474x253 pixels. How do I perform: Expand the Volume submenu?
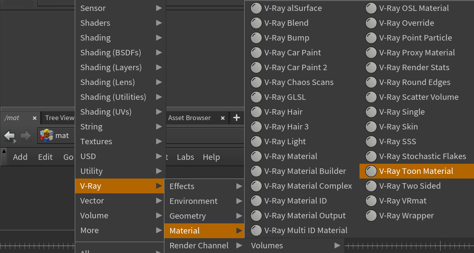pos(120,216)
